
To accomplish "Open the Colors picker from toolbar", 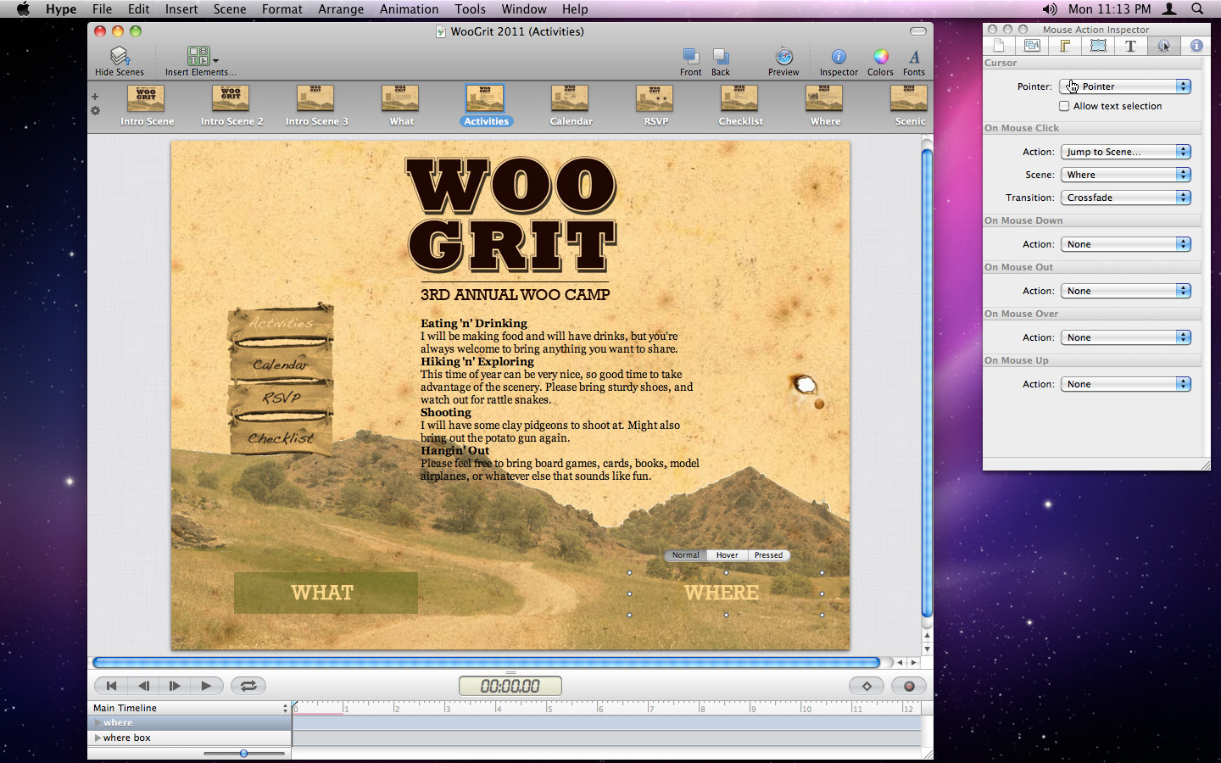I will (880, 57).
